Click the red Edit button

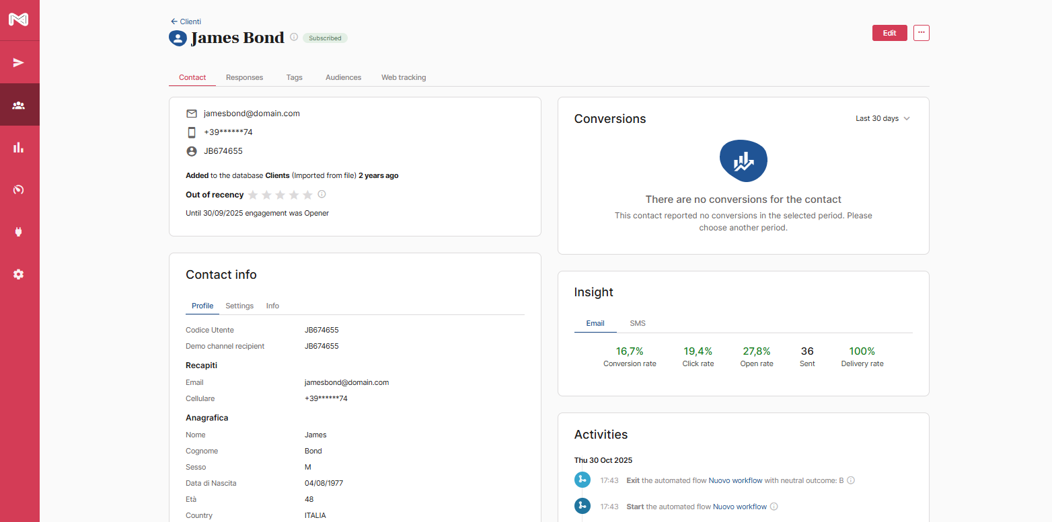(889, 33)
